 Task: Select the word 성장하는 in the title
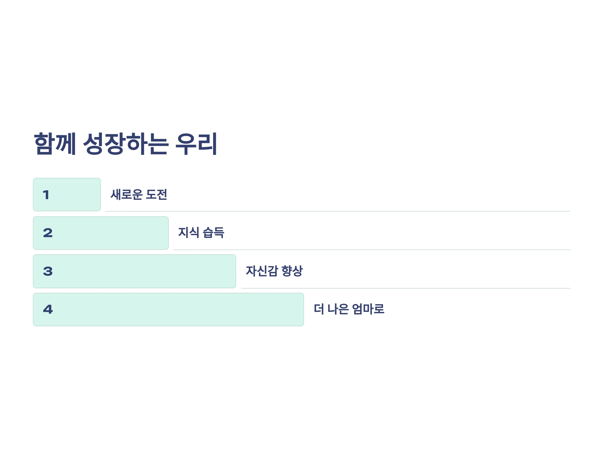[x=126, y=144]
